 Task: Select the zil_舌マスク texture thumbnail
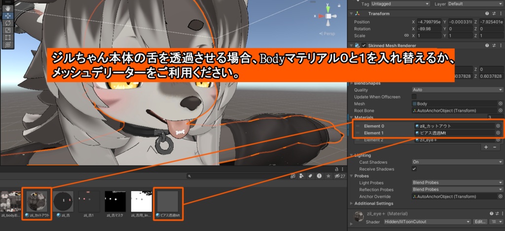tap(115, 201)
